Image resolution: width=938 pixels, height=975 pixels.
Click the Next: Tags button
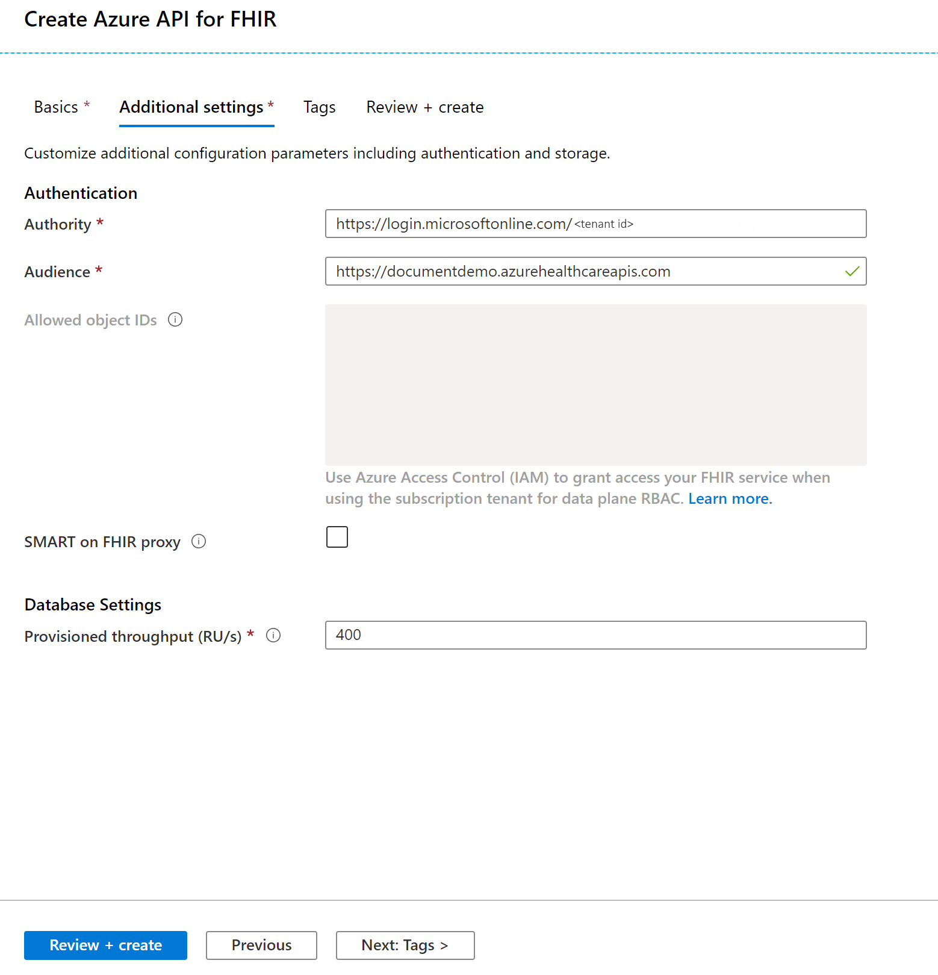(x=405, y=945)
